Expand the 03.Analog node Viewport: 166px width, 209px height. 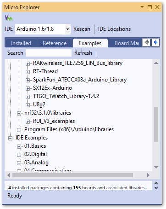[x=19, y=163]
